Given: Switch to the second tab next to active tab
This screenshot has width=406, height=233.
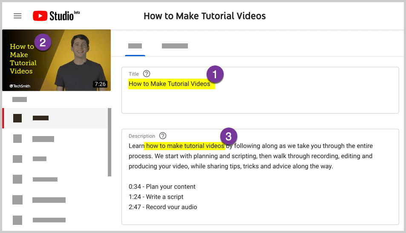Looking at the screenshot, I should pos(175,46).
